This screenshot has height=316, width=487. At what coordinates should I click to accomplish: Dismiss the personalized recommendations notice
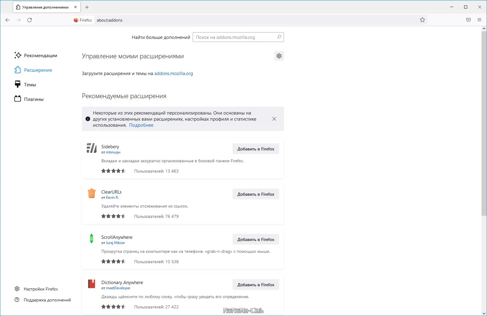point(274,119)
